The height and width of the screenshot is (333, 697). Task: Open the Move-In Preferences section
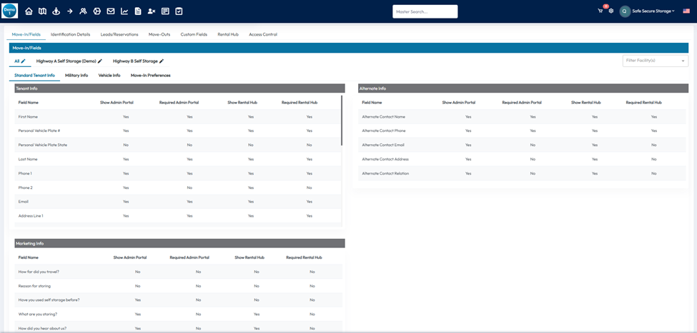click(x=150, y=75)
